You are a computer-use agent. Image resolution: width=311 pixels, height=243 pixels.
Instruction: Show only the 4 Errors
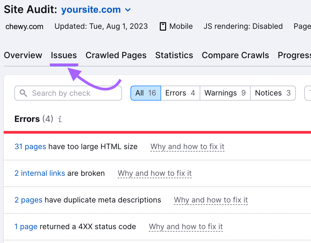[180, 93]
